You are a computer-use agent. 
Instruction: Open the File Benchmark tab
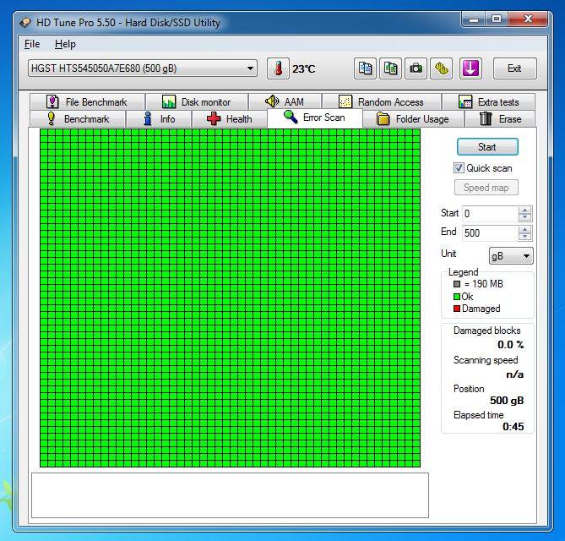click(88, 102)
